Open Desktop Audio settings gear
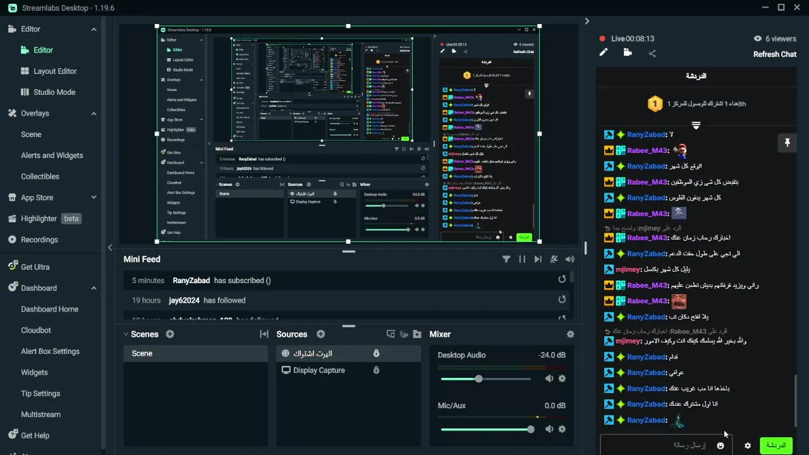809x455 pixels. [562, 379]
